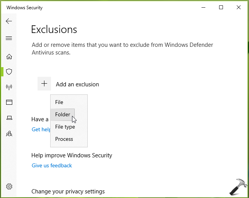Open Family options people icon

tap(9, 134)
